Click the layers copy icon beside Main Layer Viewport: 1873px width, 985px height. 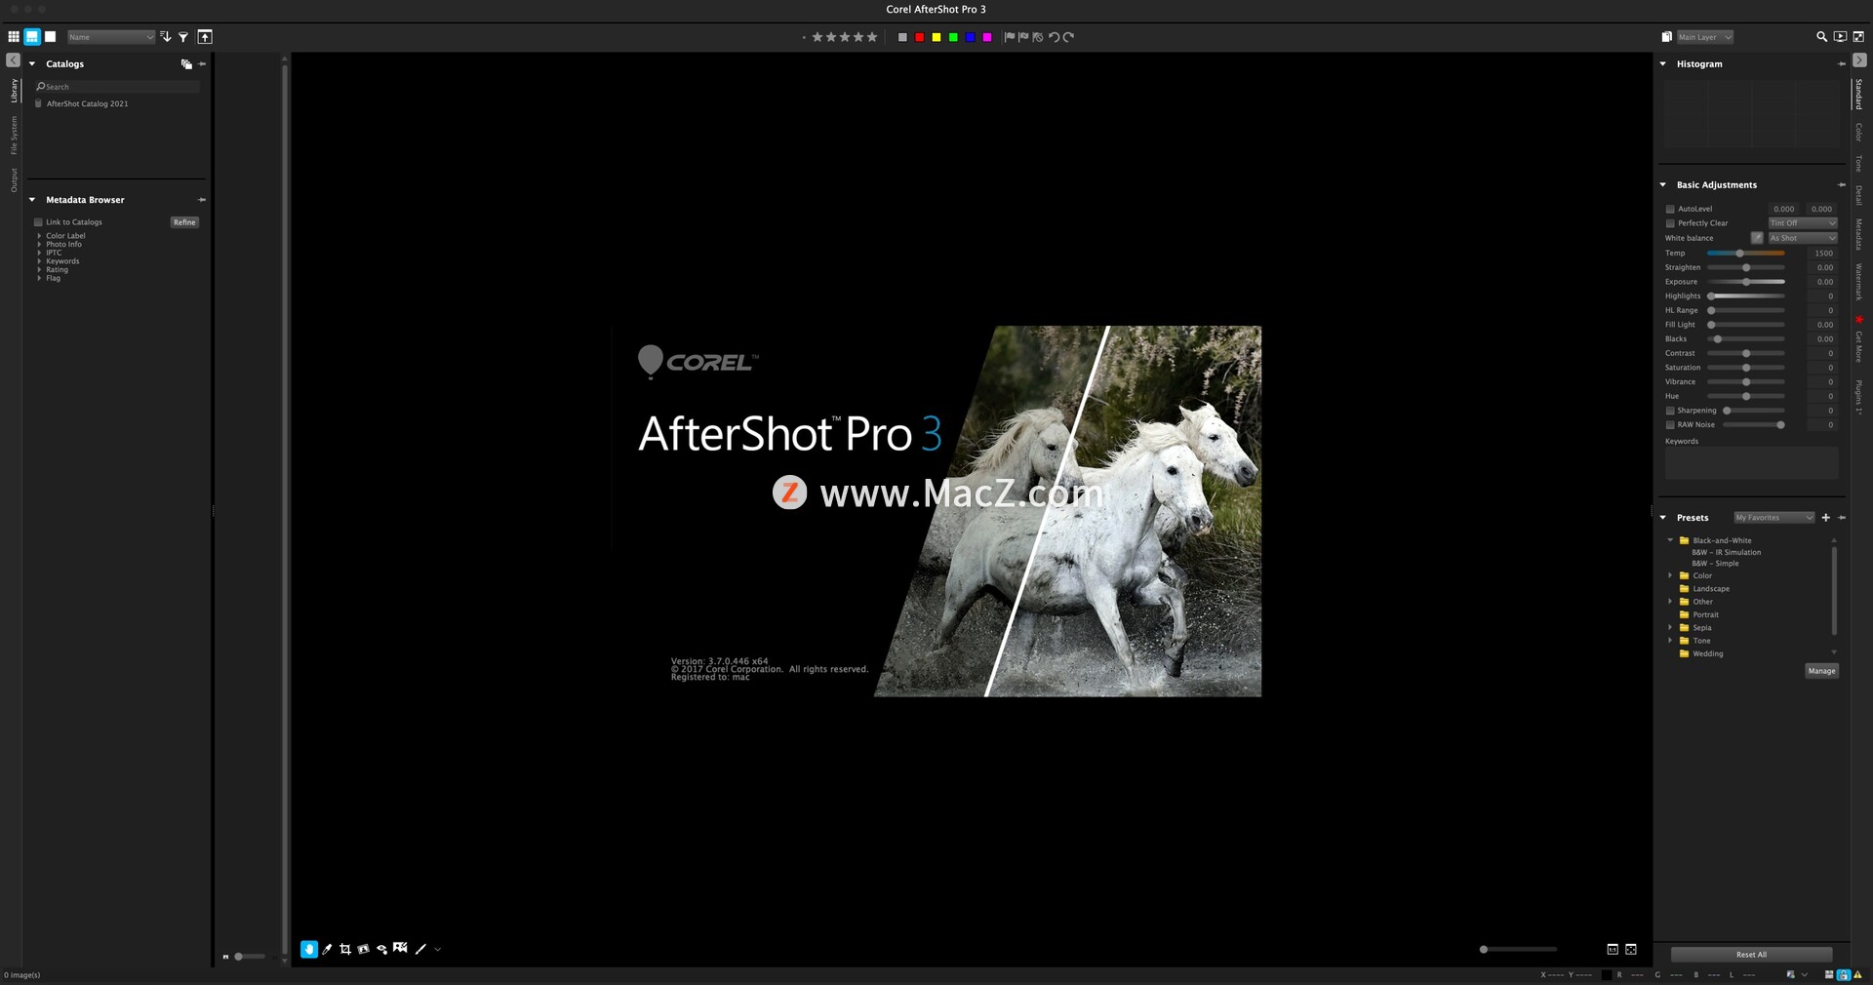pos(1666,37)
